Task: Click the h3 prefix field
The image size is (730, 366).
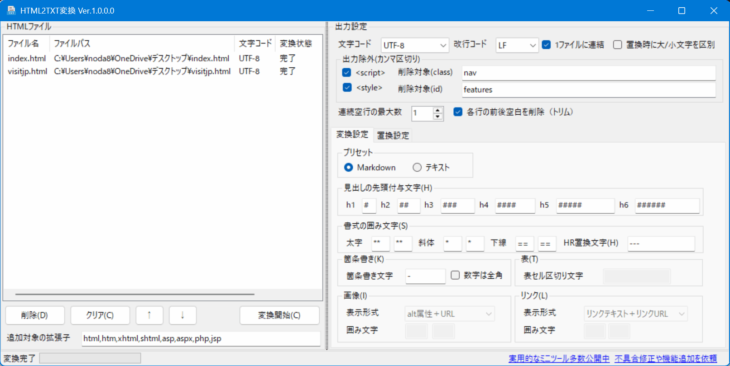Action: click(x=458, y=205)
